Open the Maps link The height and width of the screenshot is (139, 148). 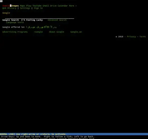[x=22, y=6]
